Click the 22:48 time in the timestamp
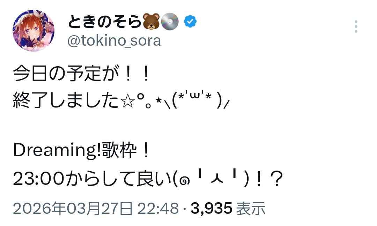Screen dimensions: 377x226 pos(158,208)
